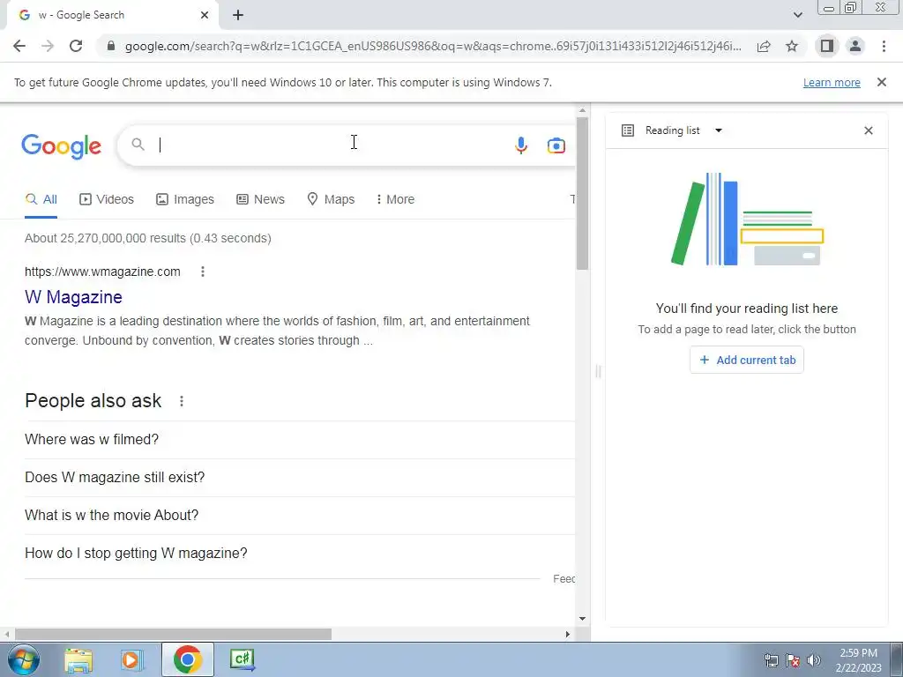The width and height of the screenshot is (903, 677).
Task: Open the tab search dropdown arrow
Action: (x=797, y=15)
